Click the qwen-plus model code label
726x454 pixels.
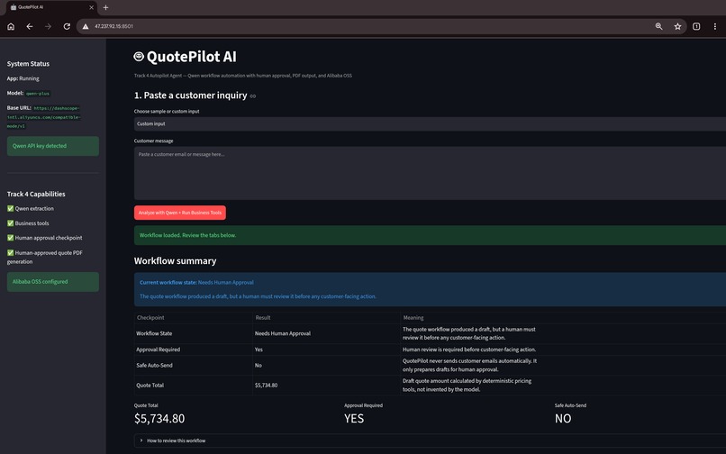pos(38,93)
